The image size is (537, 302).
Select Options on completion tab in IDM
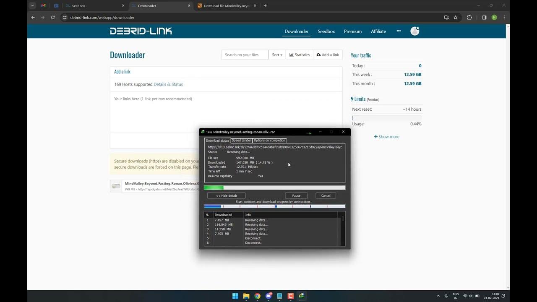(x=270, y=141)
